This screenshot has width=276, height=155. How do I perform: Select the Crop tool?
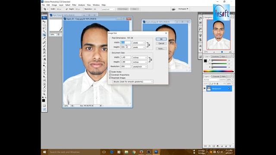[x=44, y=35]
